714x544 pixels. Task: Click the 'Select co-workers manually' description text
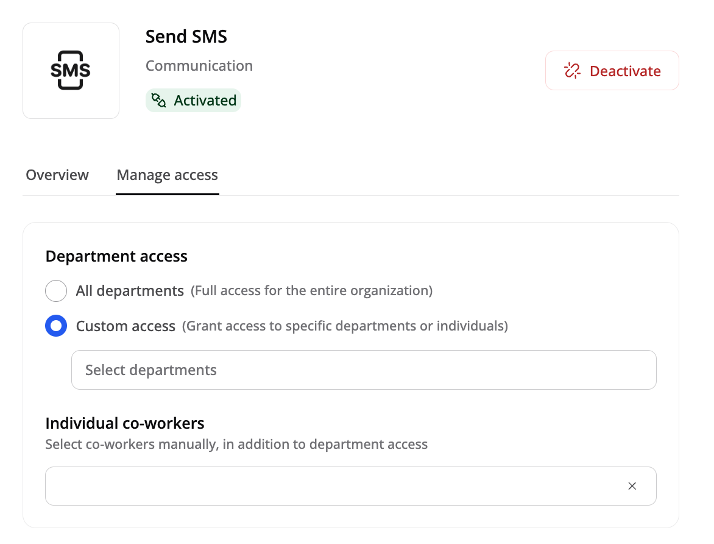point(236,444)
